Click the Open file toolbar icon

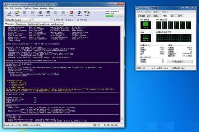[x=17, y=13]
